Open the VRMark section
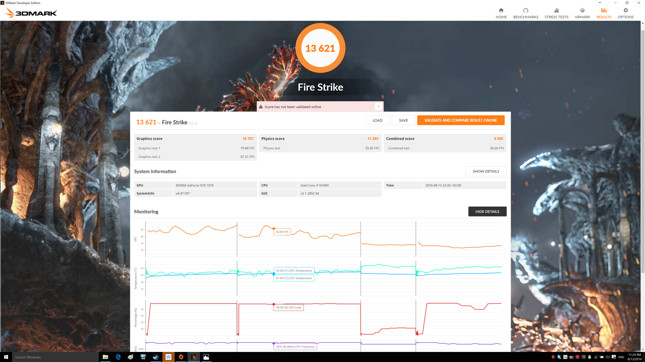The image size is (645, 362). [x=582, y=13]
